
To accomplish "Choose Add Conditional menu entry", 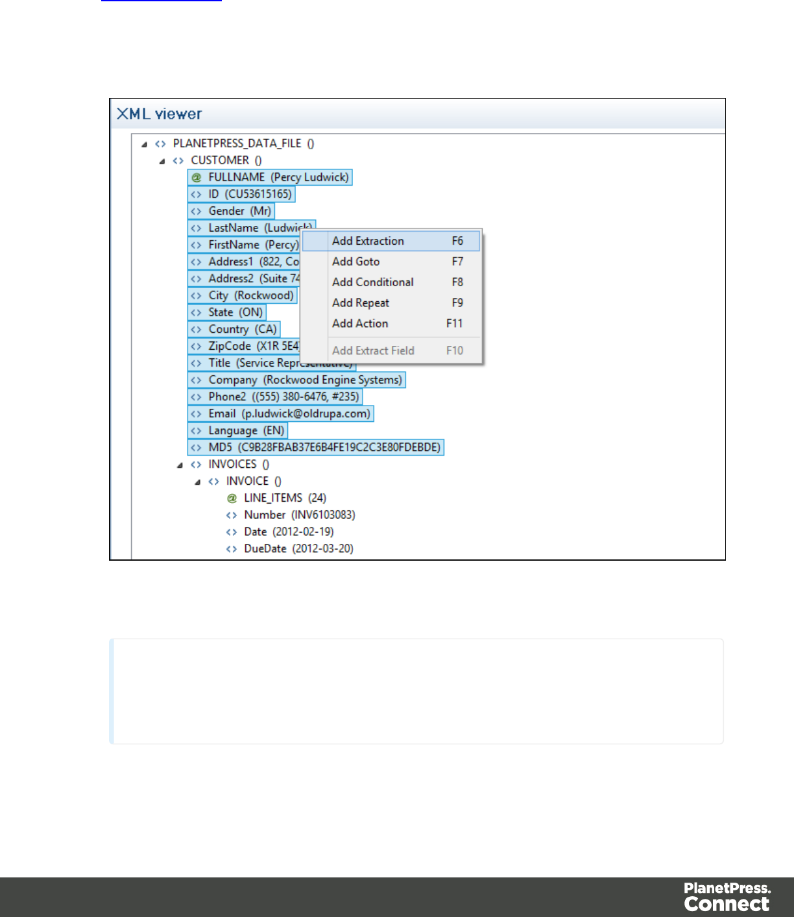I will click(x=391, y=282).
